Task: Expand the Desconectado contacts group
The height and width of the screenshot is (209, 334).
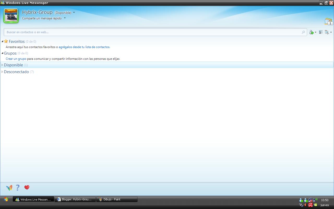Action: [x=2, y=72]
